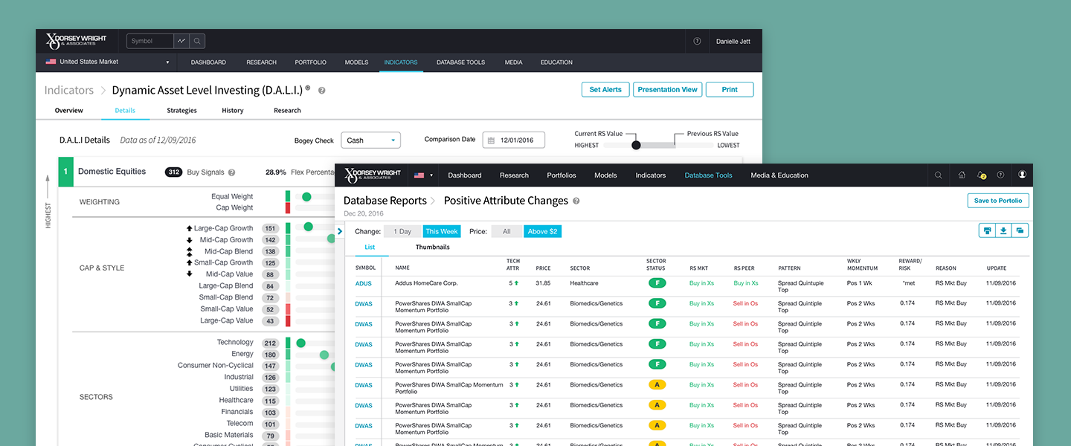Viewport: 1071px width, 446px height.
Task: Sort by the PRICE column header
Action: (x=544, y=268)
